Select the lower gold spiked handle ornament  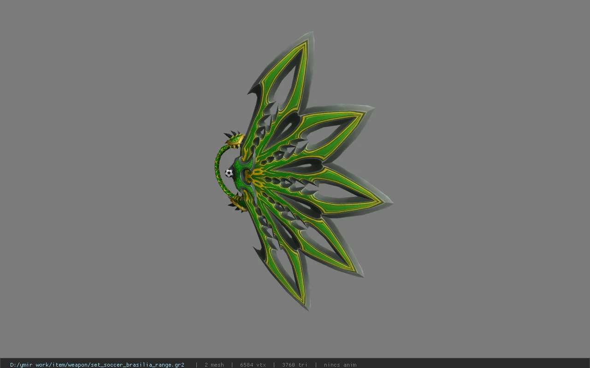coord(237,201)
